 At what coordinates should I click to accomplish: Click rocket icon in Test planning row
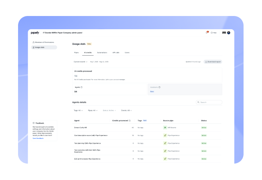(165, 143)
